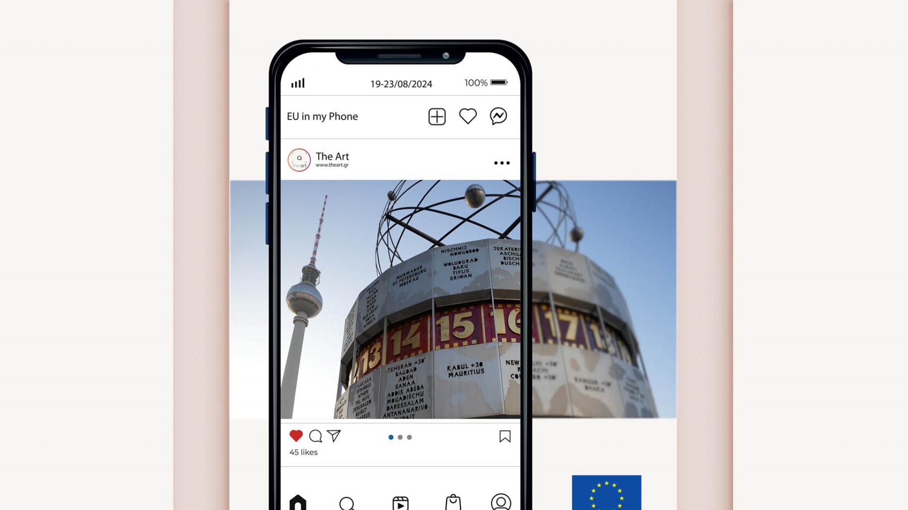Open notifications via heart icon in header

(468, 117)
